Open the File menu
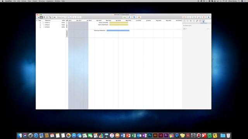The image size is (248, 139). tap(15, 1)
